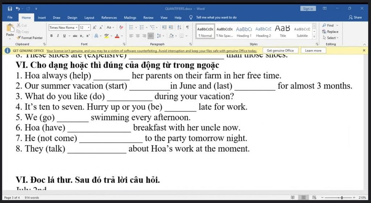371x203 pixels.
Task: Decrease paragraph indent
Action: 164,28
